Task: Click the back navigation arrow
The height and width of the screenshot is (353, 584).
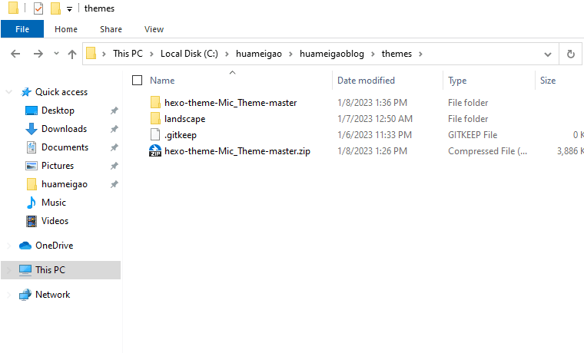Action: (x=16, y=54)
